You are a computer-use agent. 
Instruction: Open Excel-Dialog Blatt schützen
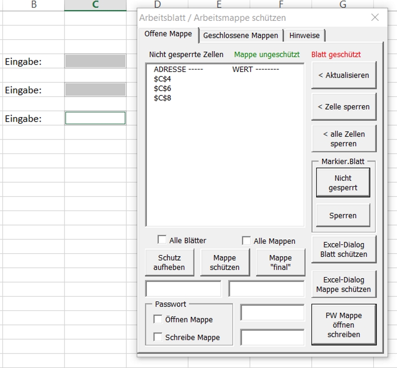[343, 249]
